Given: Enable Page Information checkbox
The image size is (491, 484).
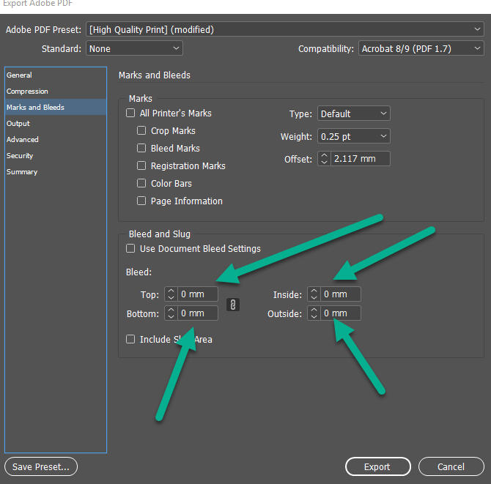Looking at the screenshot, I should click(x=141, y=201).
